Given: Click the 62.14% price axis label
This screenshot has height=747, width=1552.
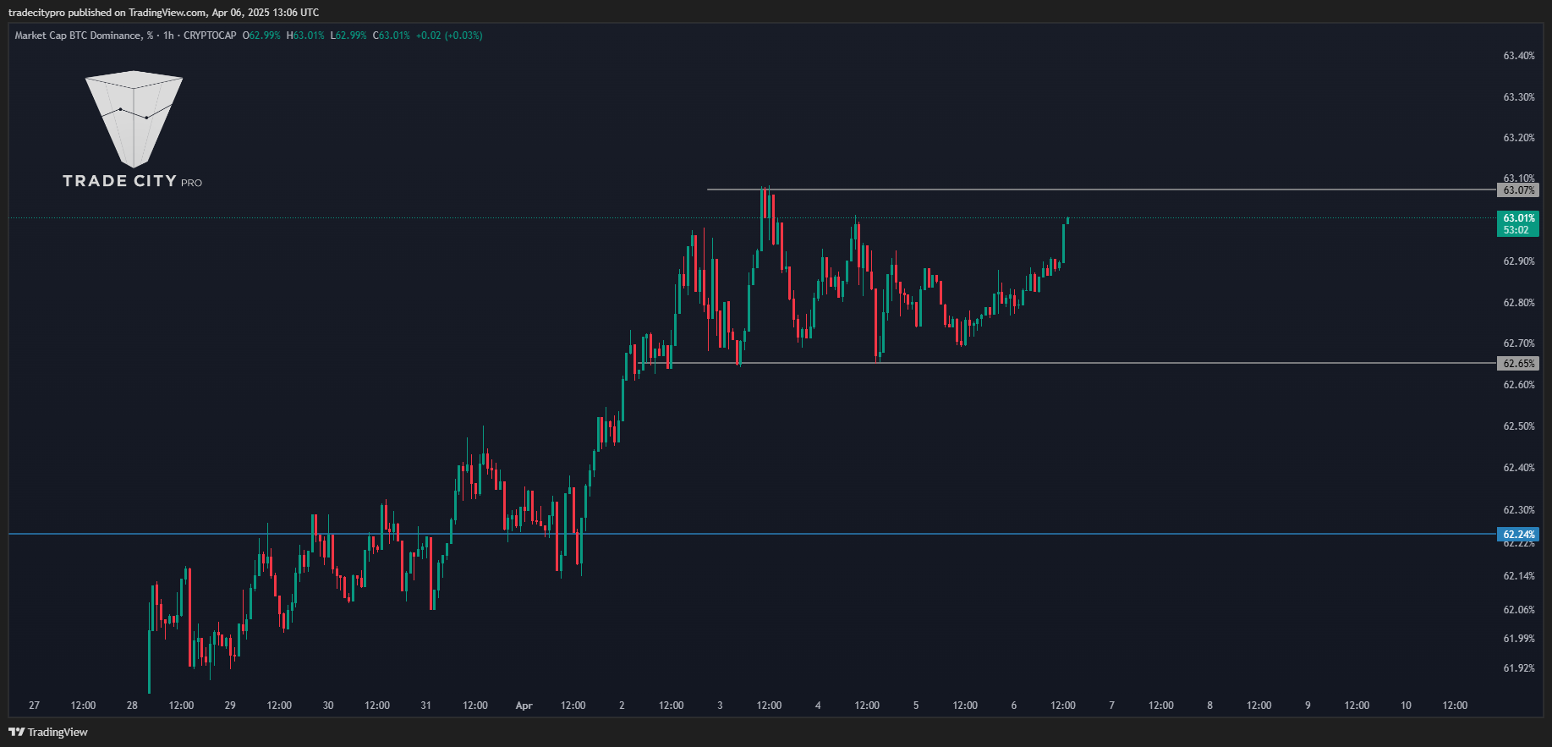Looking at the screenshot, I should click(x=1519, y=576).
